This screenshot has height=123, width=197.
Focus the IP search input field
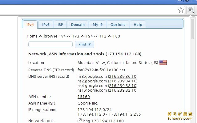coord(50,44)
